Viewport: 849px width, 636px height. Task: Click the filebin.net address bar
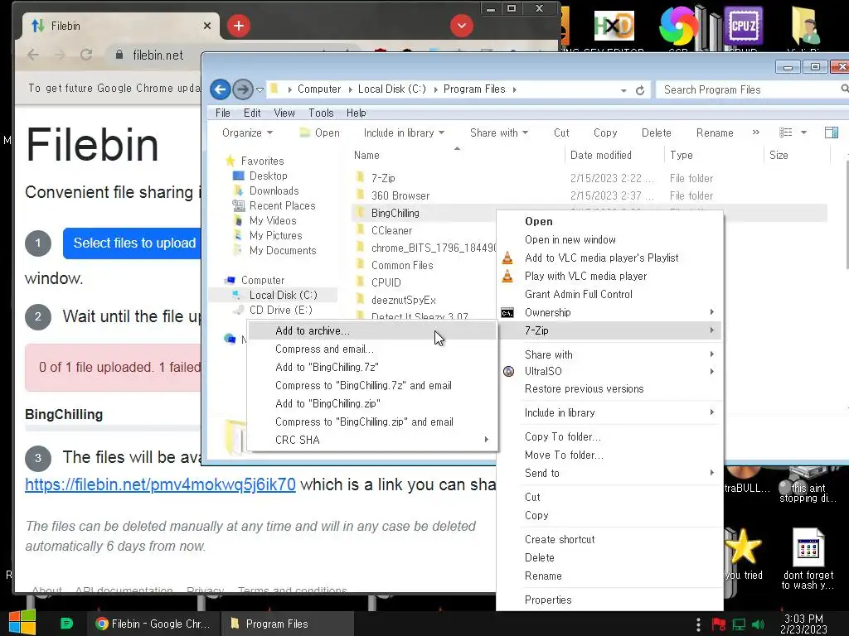tap(158, 55)
